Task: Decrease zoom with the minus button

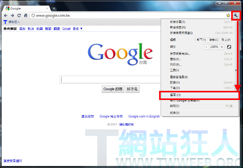Action: tap(206, 47)
